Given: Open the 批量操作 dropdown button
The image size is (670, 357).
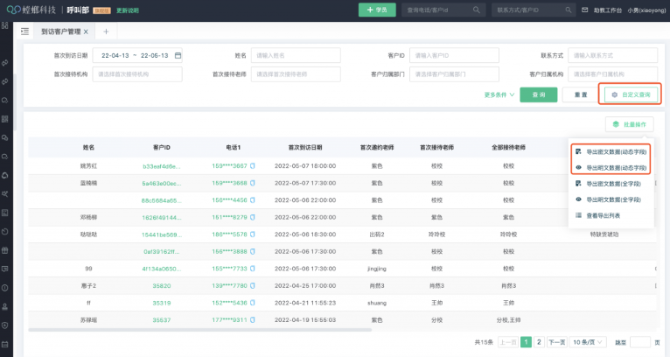Looking at the screenshot, I should click(630, 124).
